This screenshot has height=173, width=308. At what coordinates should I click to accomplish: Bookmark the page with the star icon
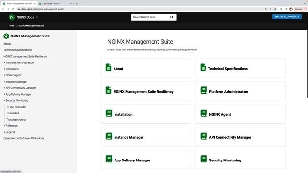pyautogui.click(x=275, y=9)
